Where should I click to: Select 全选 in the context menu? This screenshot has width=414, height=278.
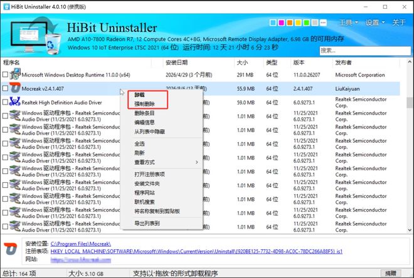click(139, 143)
